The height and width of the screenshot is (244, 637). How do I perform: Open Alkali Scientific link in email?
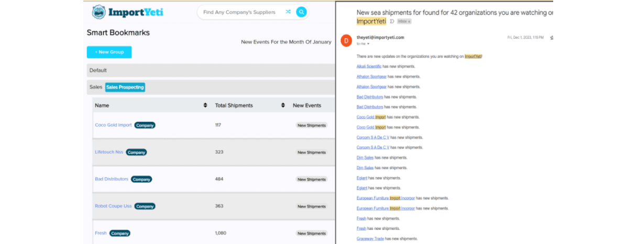tap(369, 66)
